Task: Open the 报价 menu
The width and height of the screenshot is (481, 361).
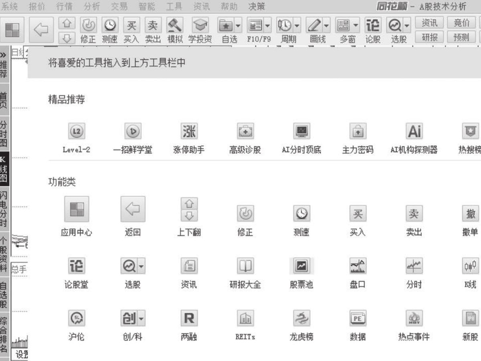Action: (x=37, y=6)
